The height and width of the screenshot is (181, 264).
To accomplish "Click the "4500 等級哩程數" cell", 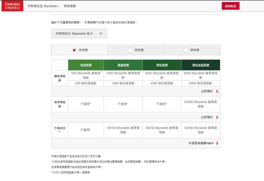I will click(x=162, y=83).
